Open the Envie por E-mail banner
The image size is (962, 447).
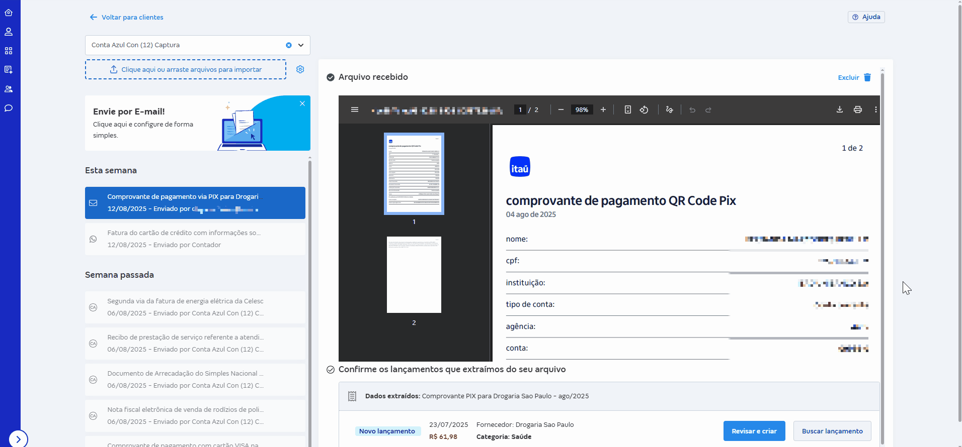click(x=198, y=123)
